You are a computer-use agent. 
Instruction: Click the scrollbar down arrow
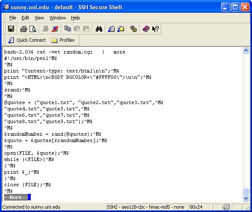(x=246, y=199)
